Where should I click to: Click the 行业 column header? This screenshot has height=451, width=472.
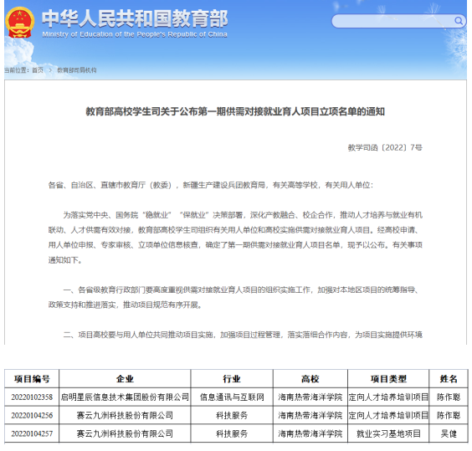click(232, 379)
